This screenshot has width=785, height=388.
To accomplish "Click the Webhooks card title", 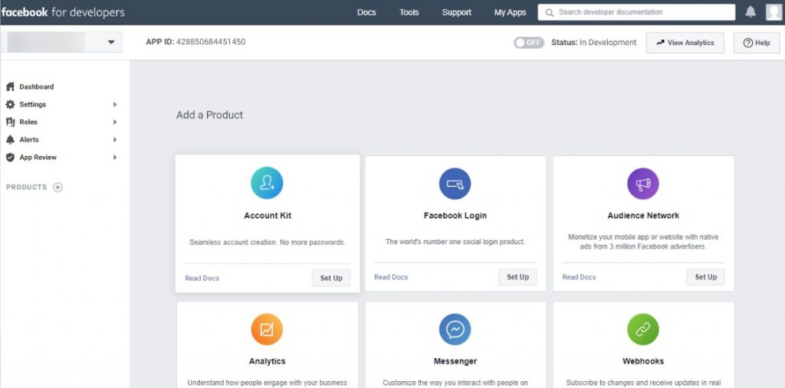I will pos(643,361).
